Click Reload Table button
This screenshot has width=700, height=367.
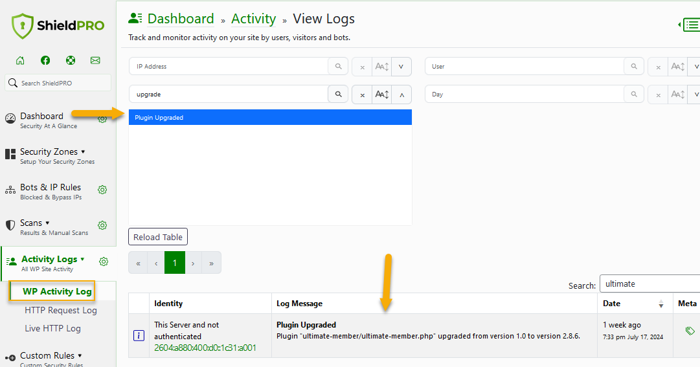pos(158,237)
